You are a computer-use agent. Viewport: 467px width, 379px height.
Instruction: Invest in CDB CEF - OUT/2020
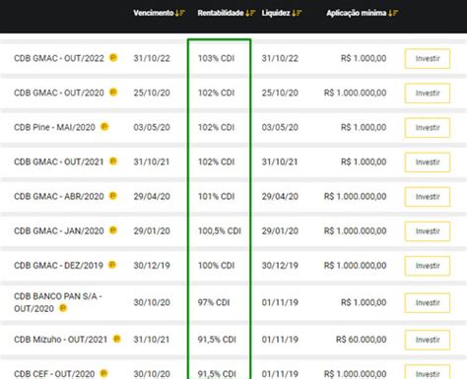click(x=428, y=372)
